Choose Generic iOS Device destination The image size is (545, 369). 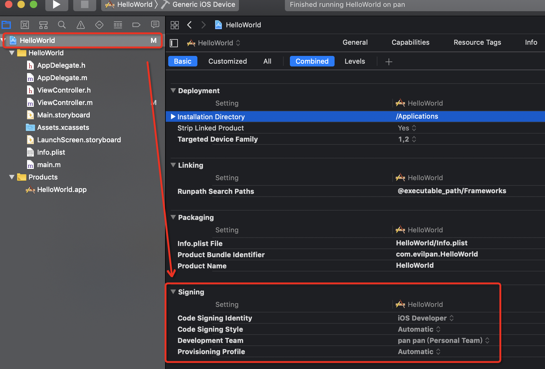[199, 5]
